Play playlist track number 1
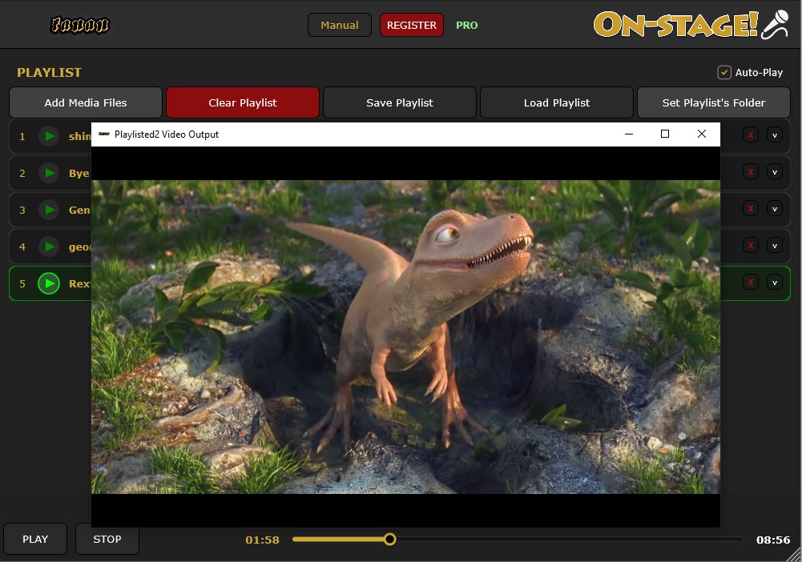This screenshot has height=562, width=802. [x=50, y=136]
